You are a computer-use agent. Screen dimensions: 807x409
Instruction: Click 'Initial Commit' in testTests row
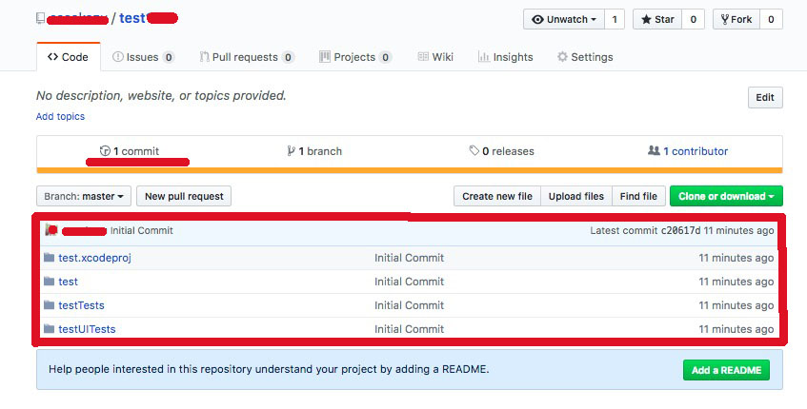pyautogui.click(x=409, y=305)
